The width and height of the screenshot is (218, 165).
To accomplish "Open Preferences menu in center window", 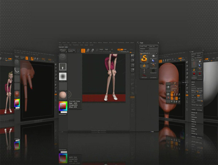I will (x=121, y=43).
